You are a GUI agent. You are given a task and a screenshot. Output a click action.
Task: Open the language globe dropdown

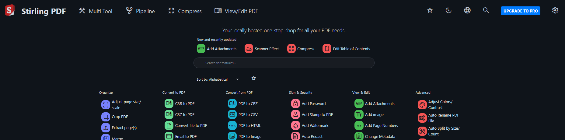click(x=467, y=11)
